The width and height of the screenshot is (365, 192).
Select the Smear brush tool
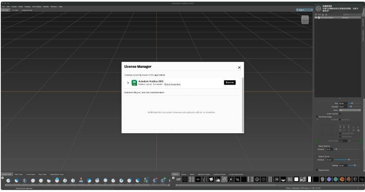pos(121,180)
